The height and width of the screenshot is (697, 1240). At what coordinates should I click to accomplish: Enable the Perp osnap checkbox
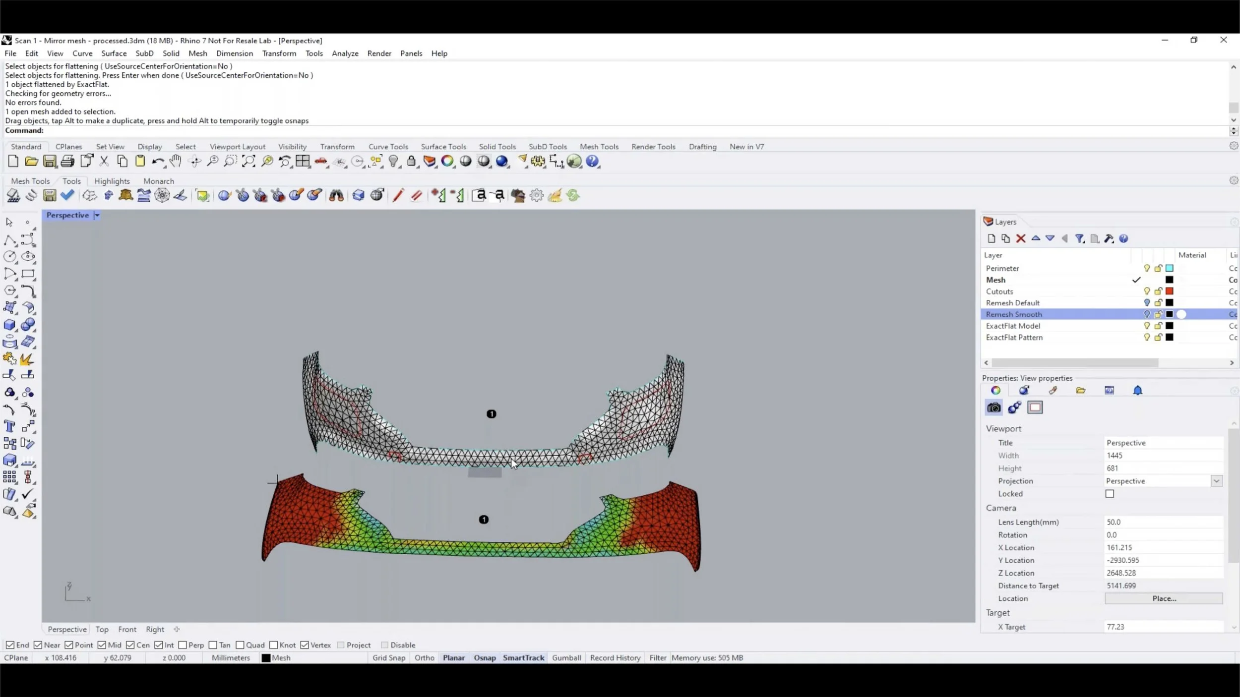pyautogui.click(x=183, y=645)
